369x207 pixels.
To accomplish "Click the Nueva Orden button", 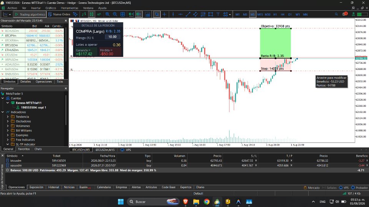I will pos(59,14).
